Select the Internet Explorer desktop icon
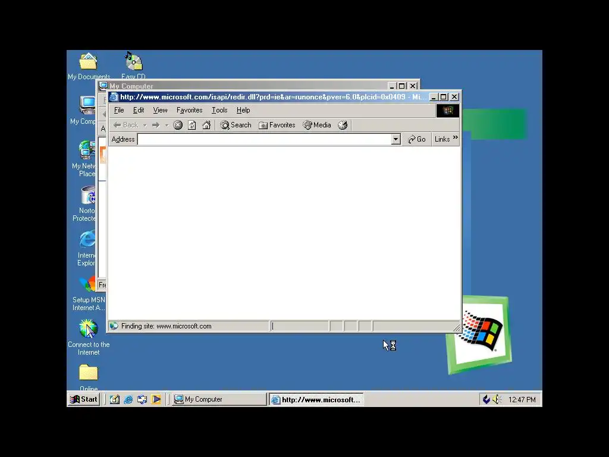The width and height of the screenshot is (609, 457). (86, 248)
